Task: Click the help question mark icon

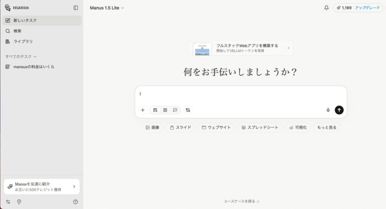Action: pos(75,202)
